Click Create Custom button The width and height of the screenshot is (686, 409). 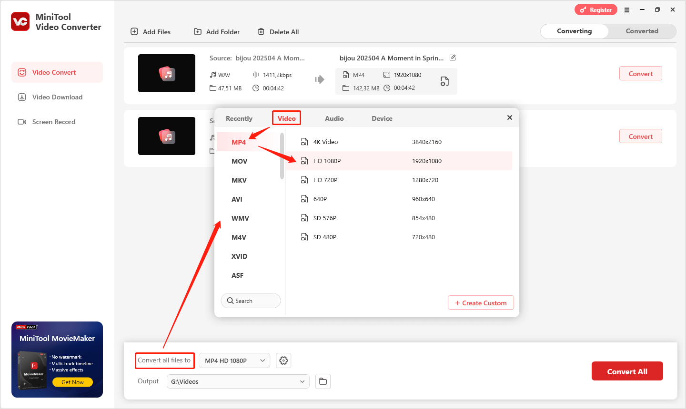[481, 303]
